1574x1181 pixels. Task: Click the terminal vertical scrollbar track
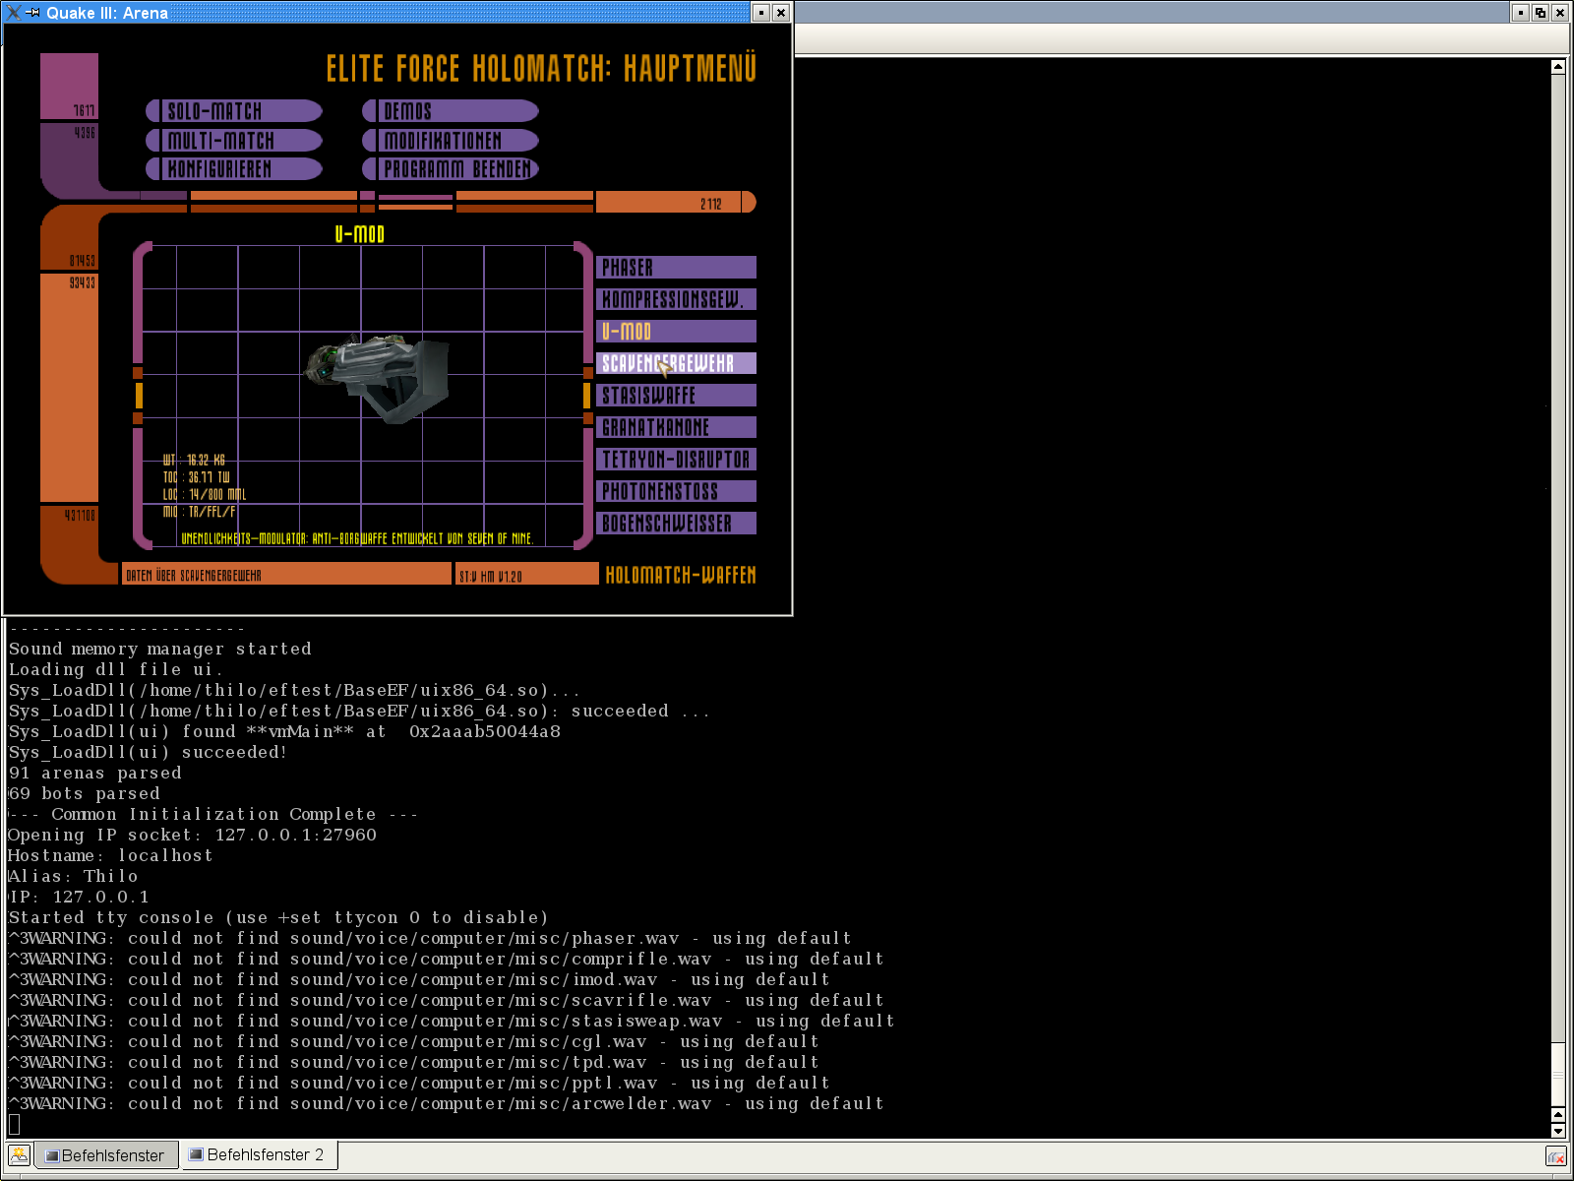click(1558, 590)
